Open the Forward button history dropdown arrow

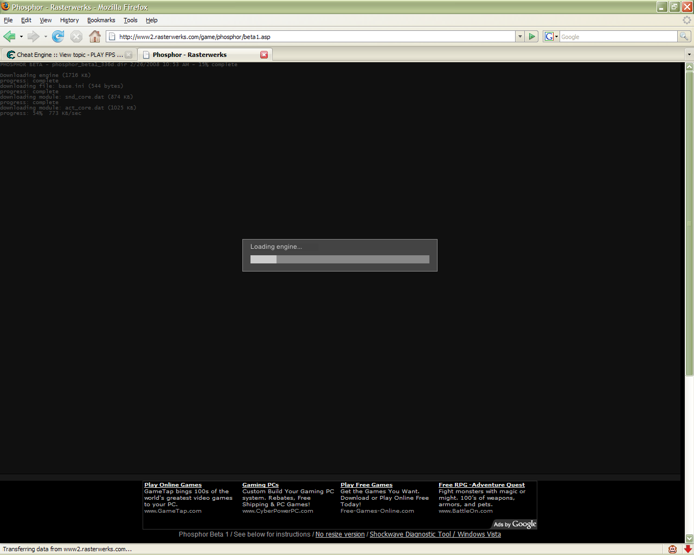click(46, 36)
